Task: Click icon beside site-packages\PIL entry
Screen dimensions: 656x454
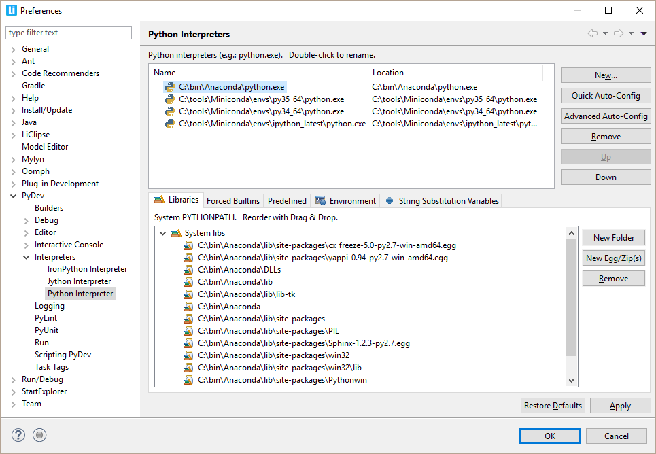Action: 189,330
